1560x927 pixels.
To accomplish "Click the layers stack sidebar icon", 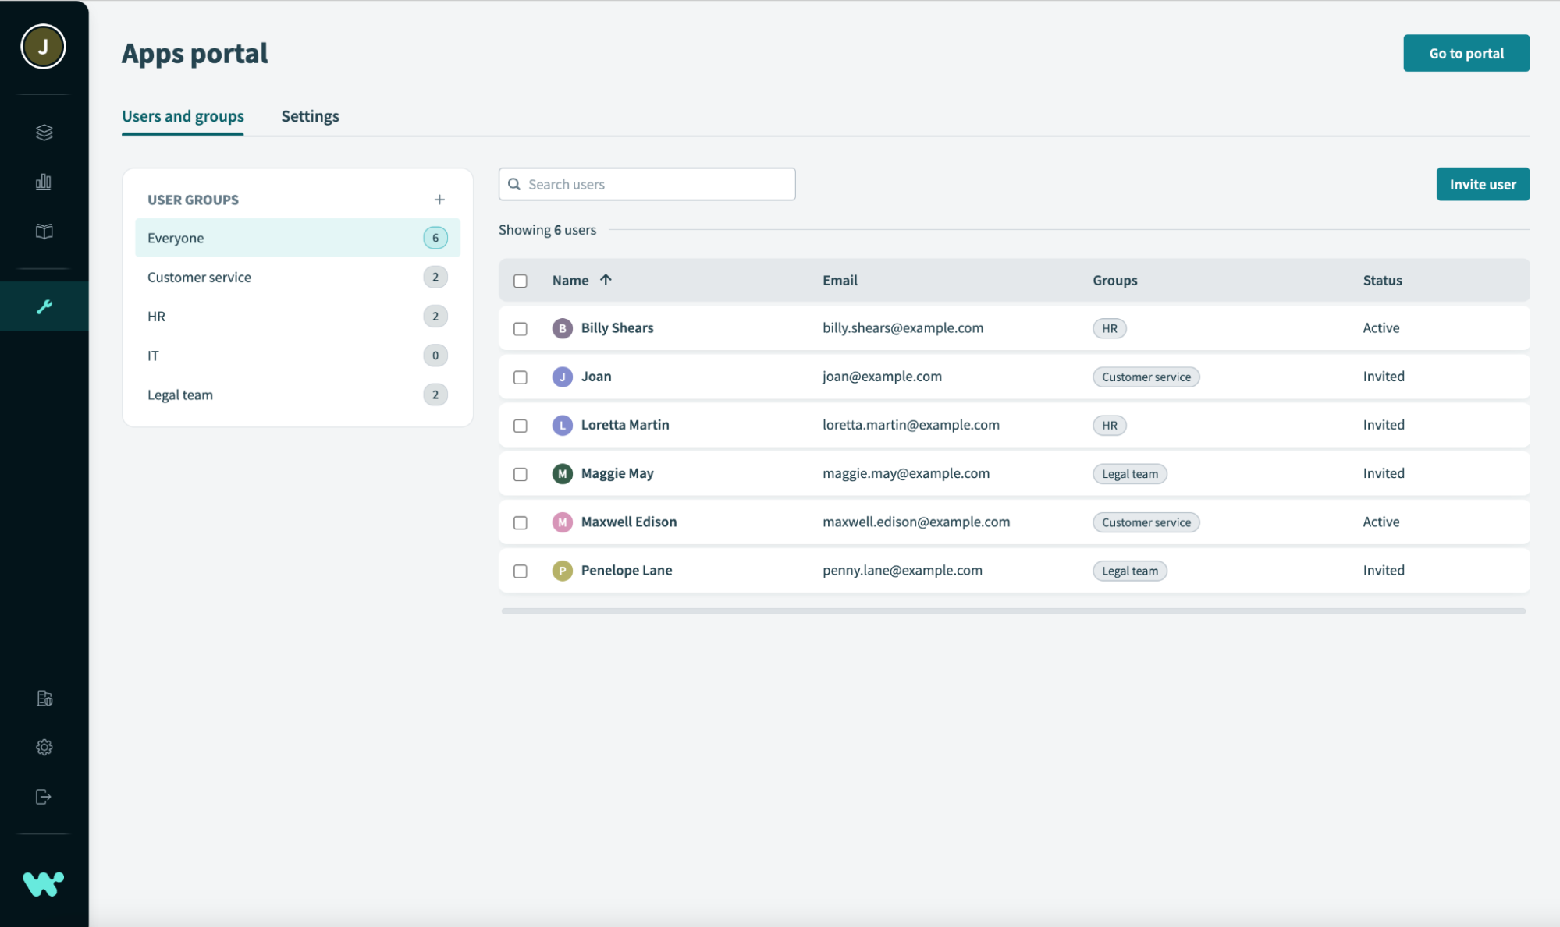I will pyautogui.click(x=44, y=133).
